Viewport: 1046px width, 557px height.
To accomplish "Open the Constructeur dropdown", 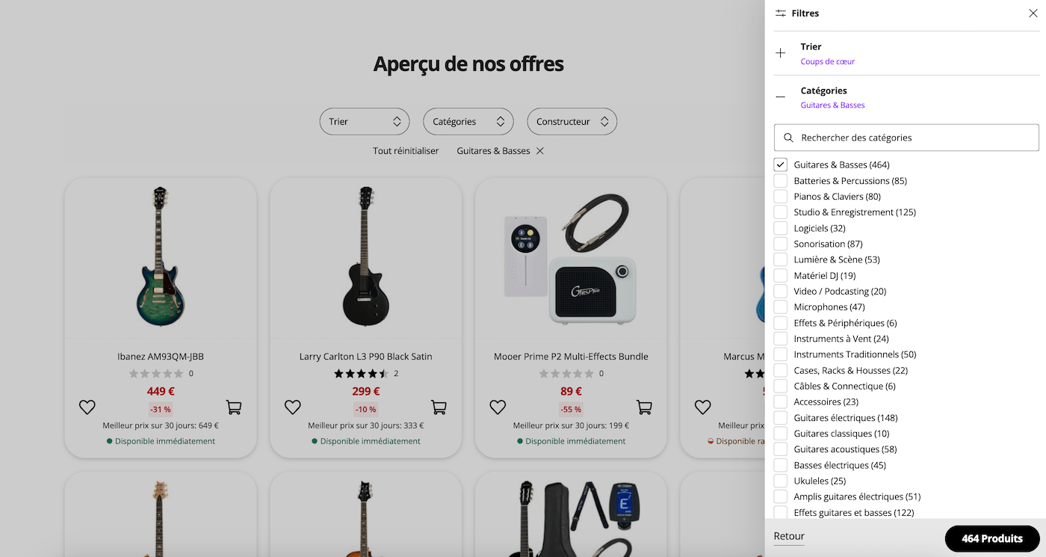I will 572,122.
